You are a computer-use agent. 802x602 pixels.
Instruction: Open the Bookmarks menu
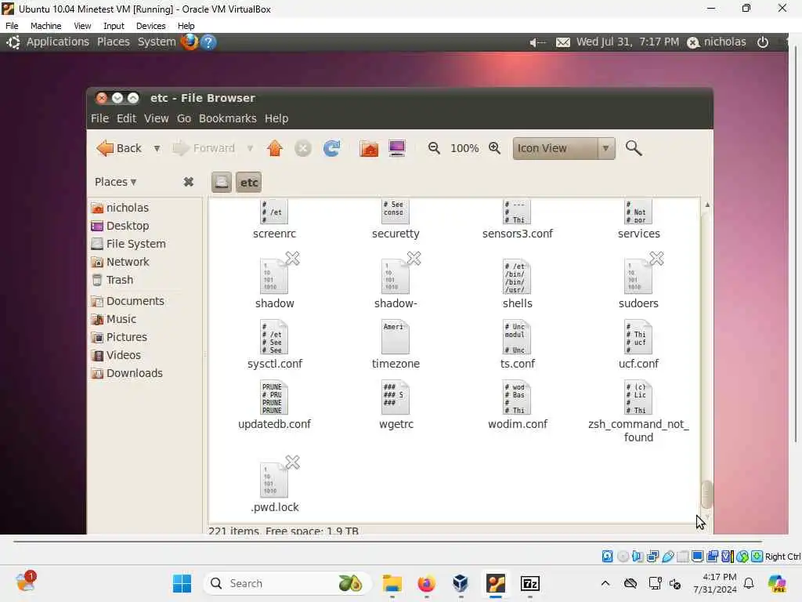pos(228,118)
